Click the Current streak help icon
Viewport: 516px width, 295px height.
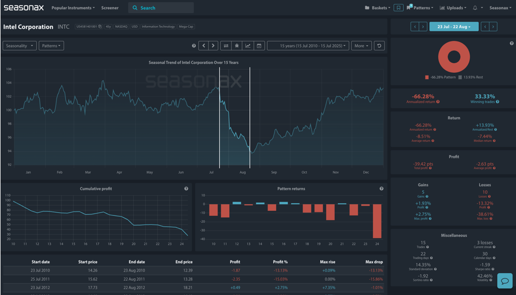494,247
